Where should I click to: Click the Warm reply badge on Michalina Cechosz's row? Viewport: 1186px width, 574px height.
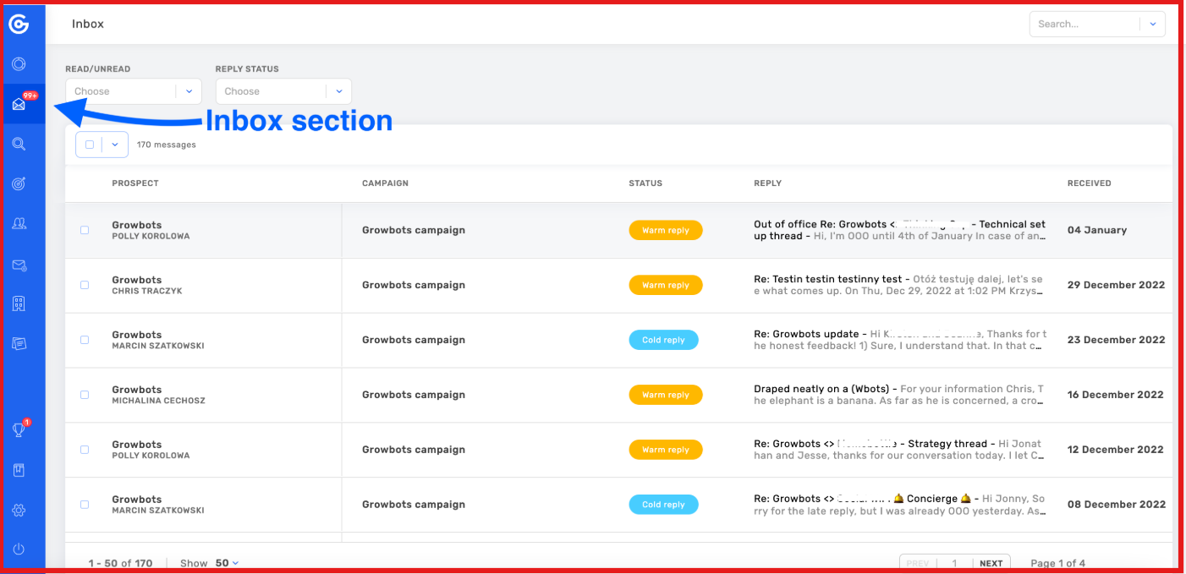coord(666,394)
